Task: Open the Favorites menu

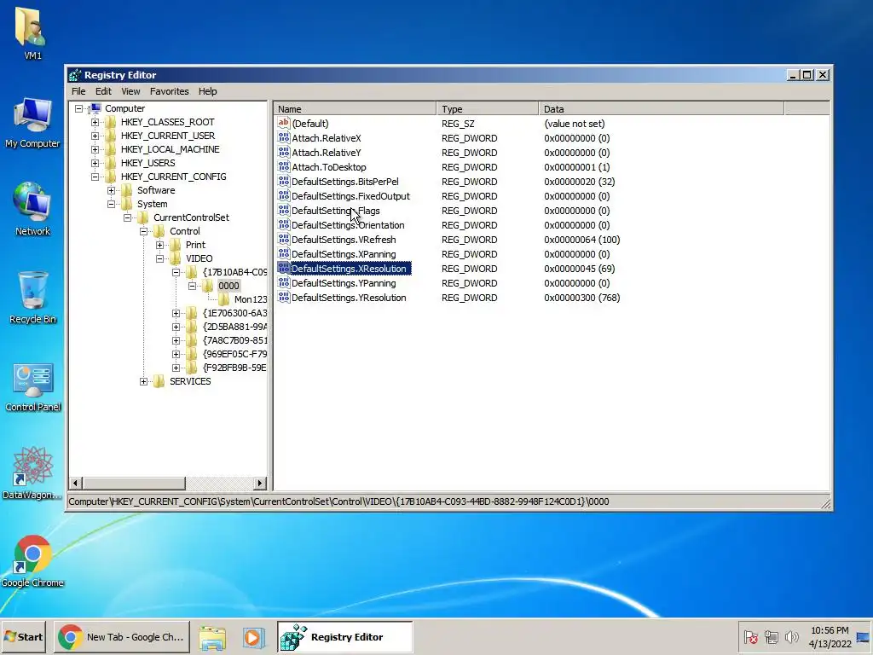Action: click(170, 91)
